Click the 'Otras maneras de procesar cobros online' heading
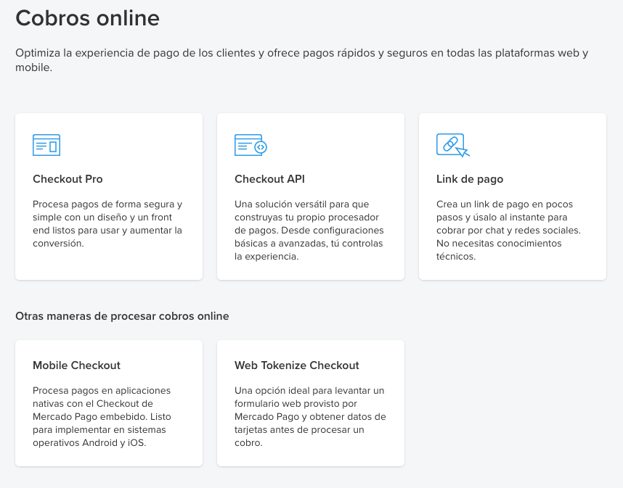Viewport: 623px width, 488px height. click(122, 316)
